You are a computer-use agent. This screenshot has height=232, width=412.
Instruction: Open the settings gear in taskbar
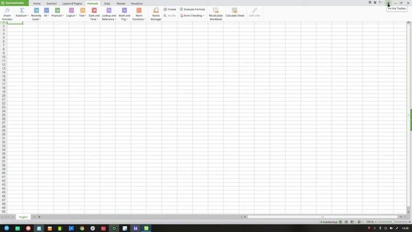[93, 228]
